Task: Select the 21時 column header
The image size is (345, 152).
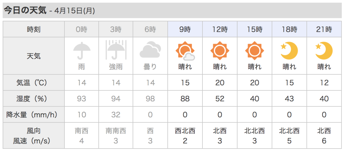Action: (324, 29)
